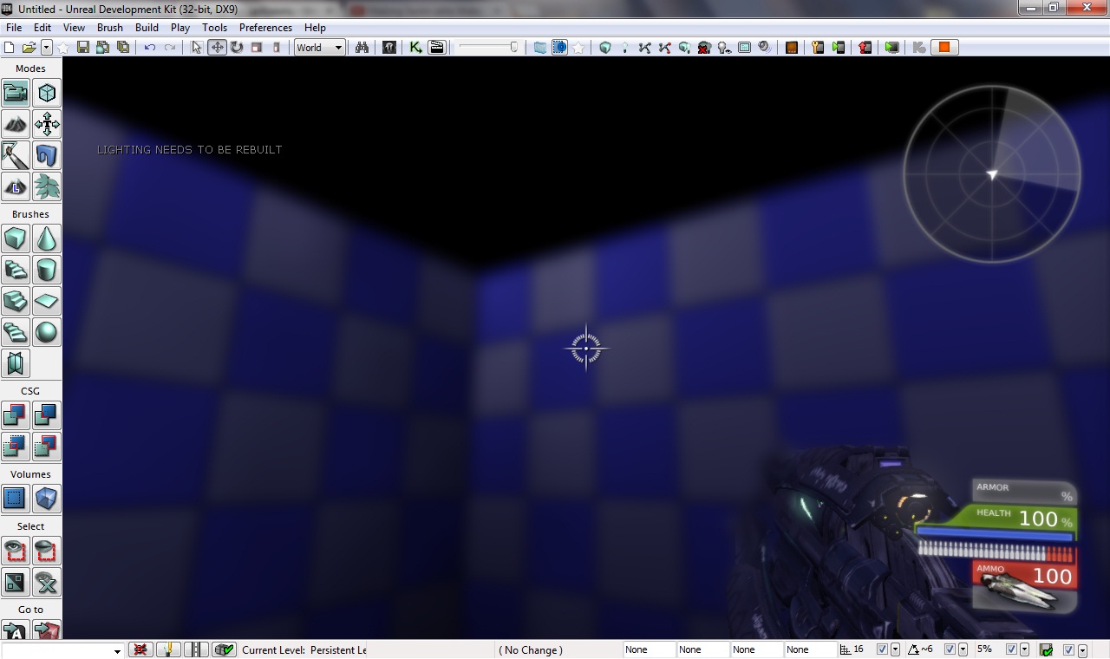
Task: Adjust the far clipping plane slider
Action: pyautogui.click(x=489, y=48)
